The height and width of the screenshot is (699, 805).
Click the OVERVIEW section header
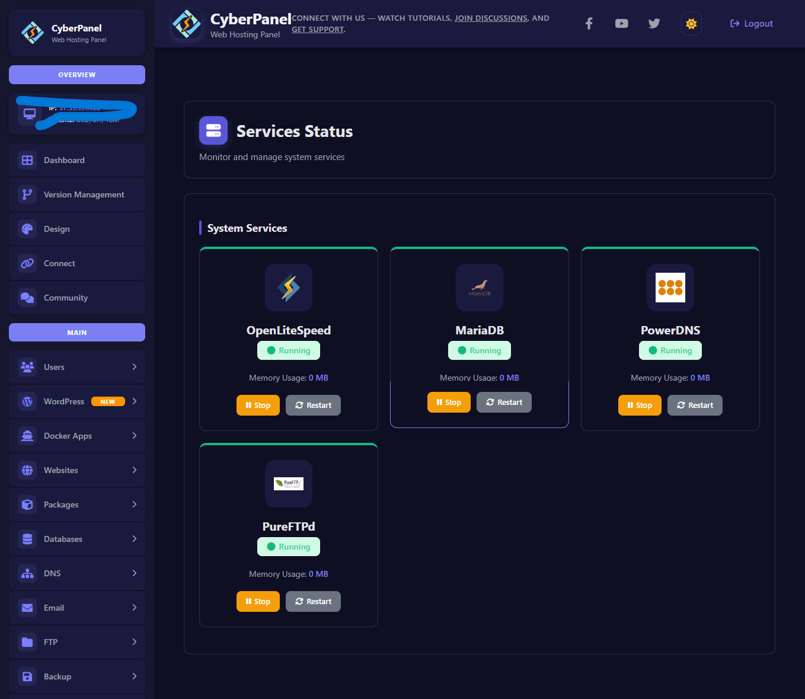77,75
